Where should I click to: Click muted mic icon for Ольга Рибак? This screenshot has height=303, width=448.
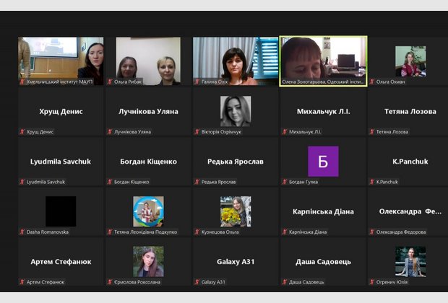(110, 82)
